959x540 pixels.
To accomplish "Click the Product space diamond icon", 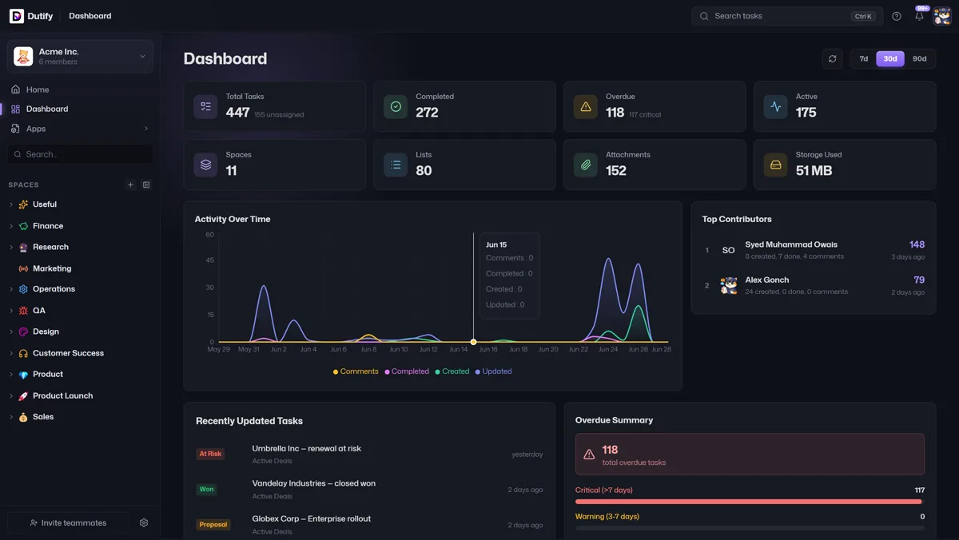I will [x=23, y=374].
